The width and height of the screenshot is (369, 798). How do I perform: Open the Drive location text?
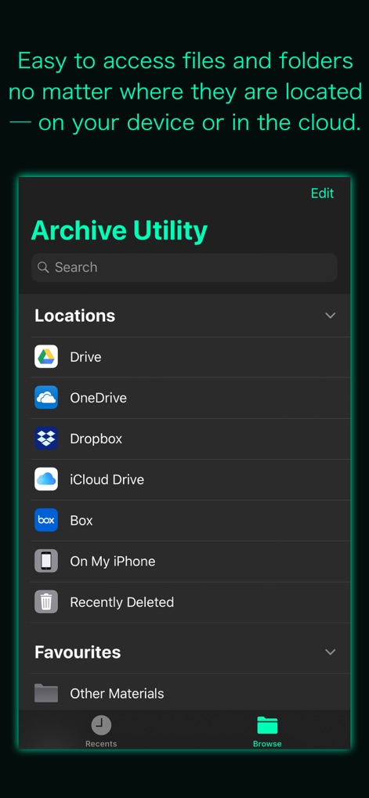click(x=85, y=357)
